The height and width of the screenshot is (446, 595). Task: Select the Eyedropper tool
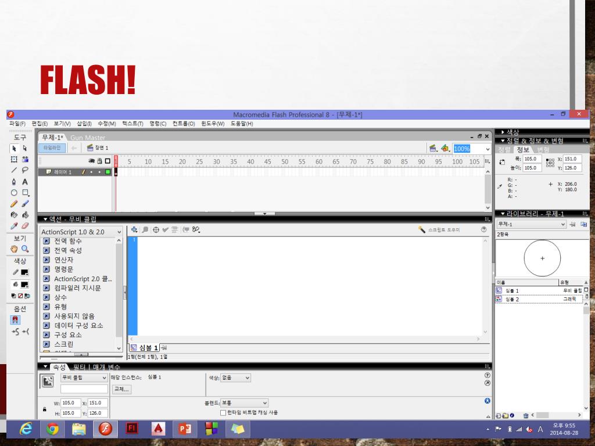pos(14,226)
